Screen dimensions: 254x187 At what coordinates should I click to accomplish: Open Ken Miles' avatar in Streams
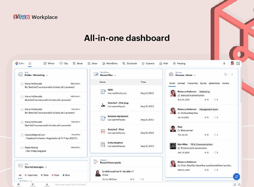click(x=173, y=146)
